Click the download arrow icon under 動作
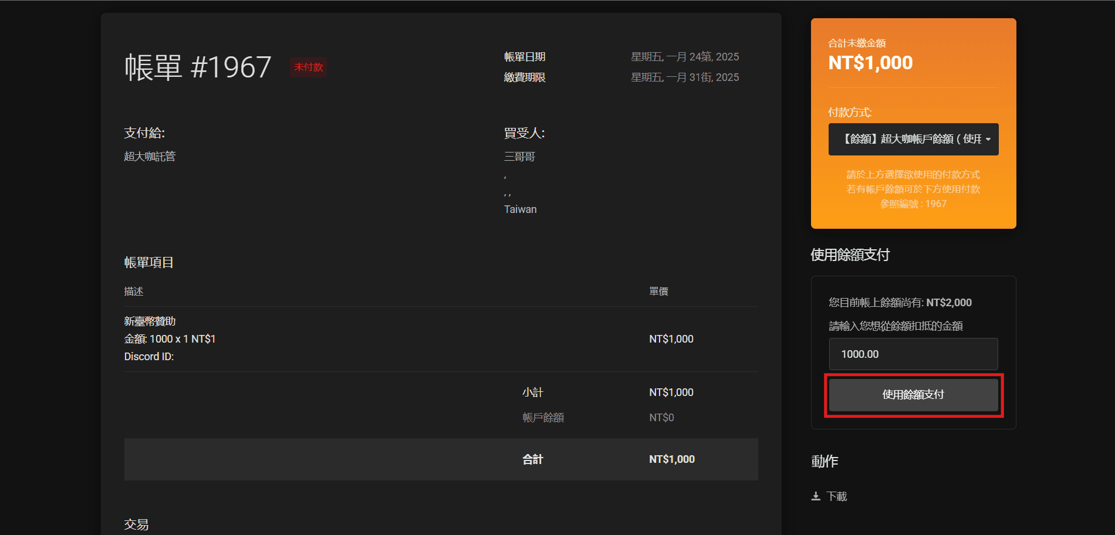The image size is (1115, 535). click(x=816, y=496)
